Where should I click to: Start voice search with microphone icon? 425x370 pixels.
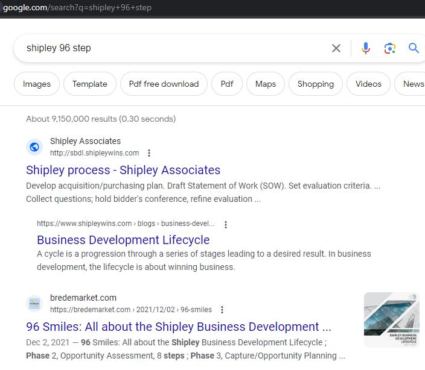click(366, 48)
